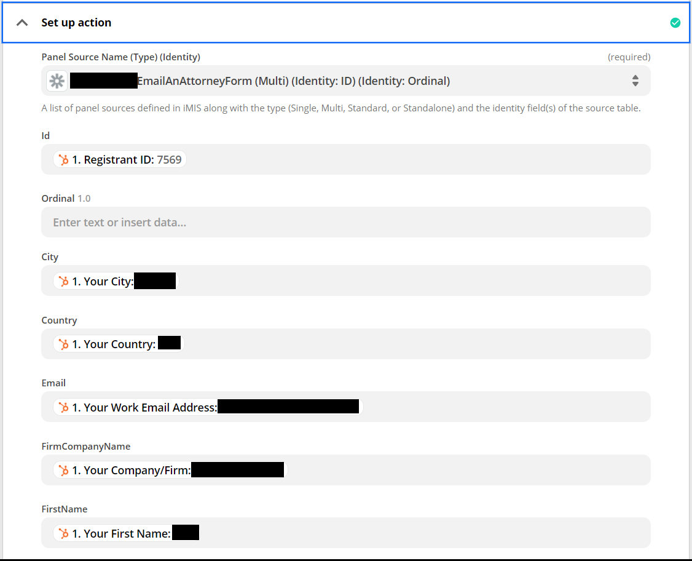Open Panel Source Name dropdown arrows
The image size is (692, 561).
635,81
